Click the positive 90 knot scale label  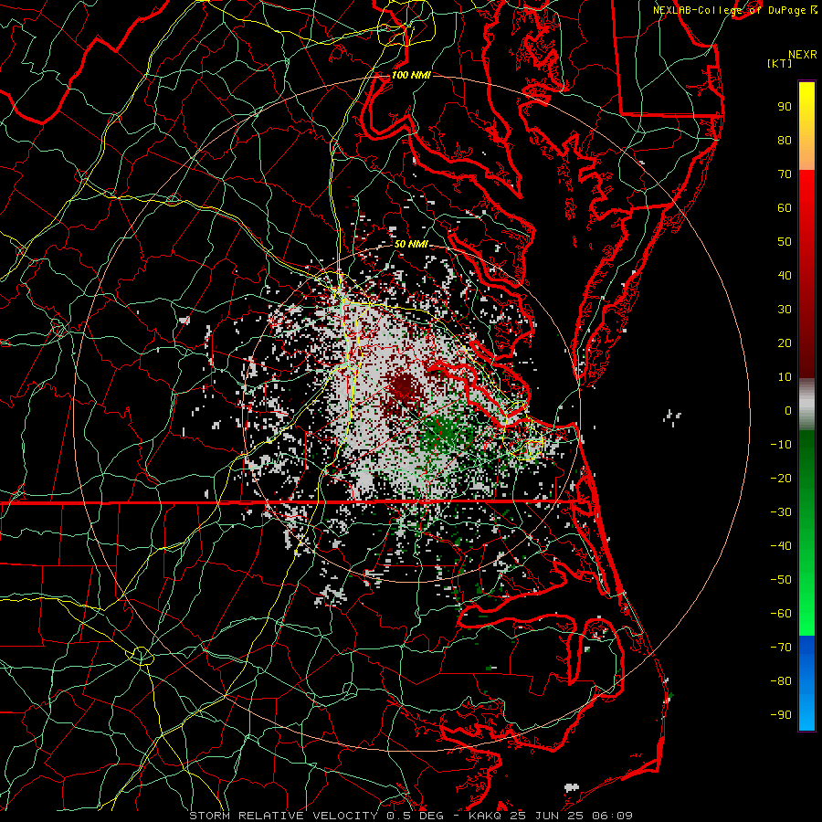[785, 107]
